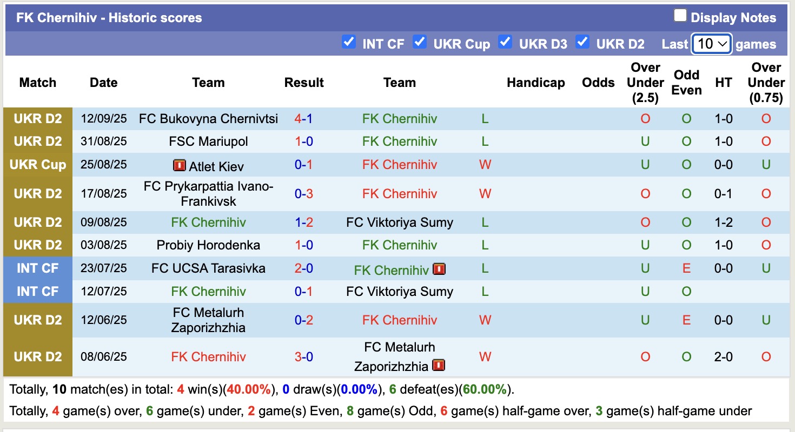
Task: Open FC UCSA Tarasivka team page
Action: click(208, 268)
